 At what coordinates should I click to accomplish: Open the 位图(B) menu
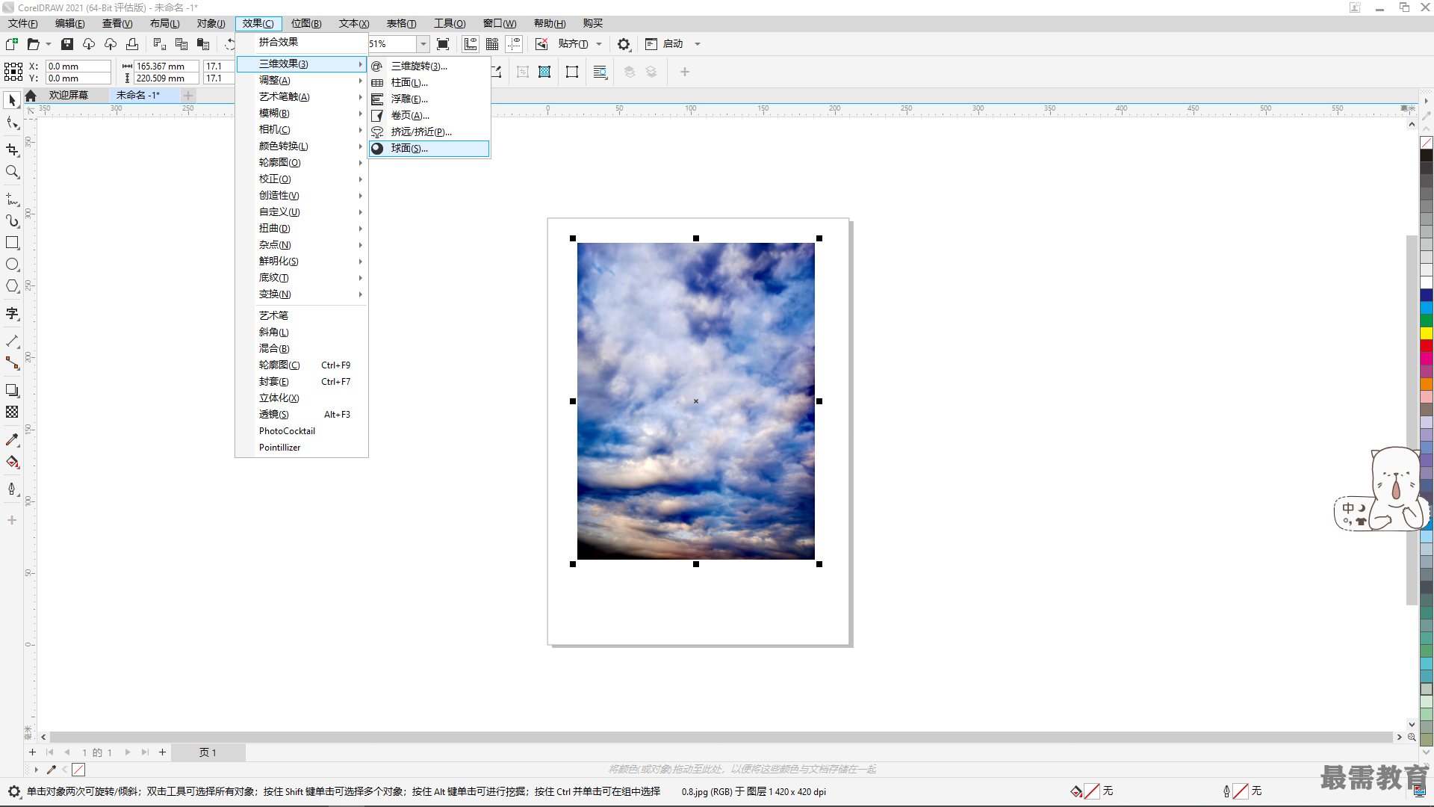coord(306,23)
